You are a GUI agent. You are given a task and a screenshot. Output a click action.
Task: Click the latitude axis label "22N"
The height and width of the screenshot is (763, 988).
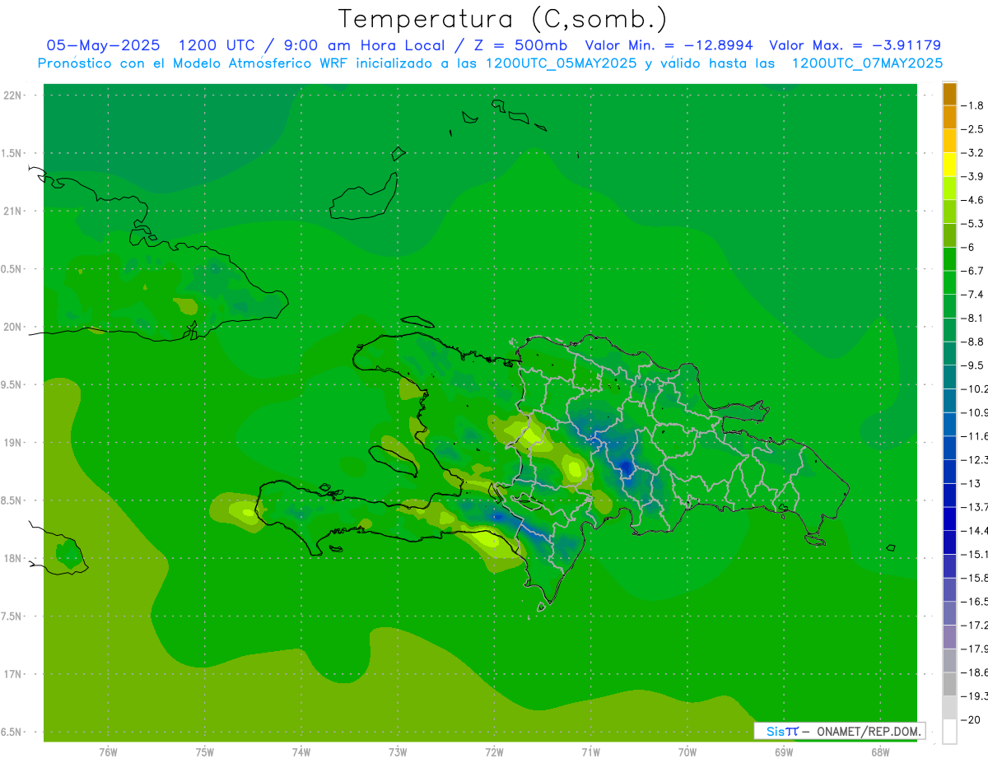pyautogui.click(x=14, y=95)
